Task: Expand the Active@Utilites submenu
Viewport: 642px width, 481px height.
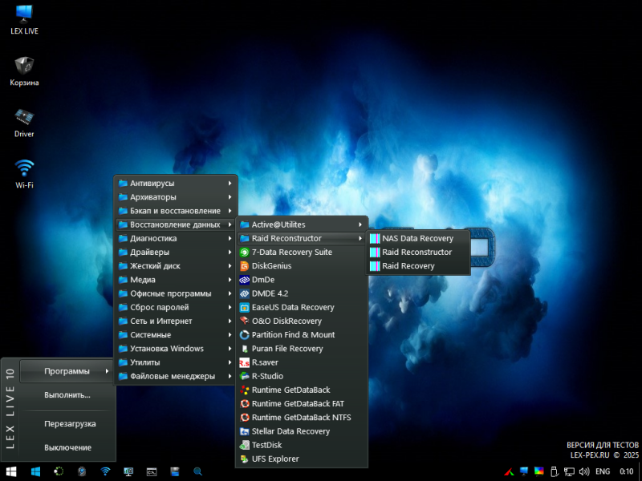Action: click(x=278, y=224)
